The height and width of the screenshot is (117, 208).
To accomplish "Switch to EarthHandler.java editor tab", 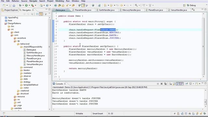I will coord(107,10).
